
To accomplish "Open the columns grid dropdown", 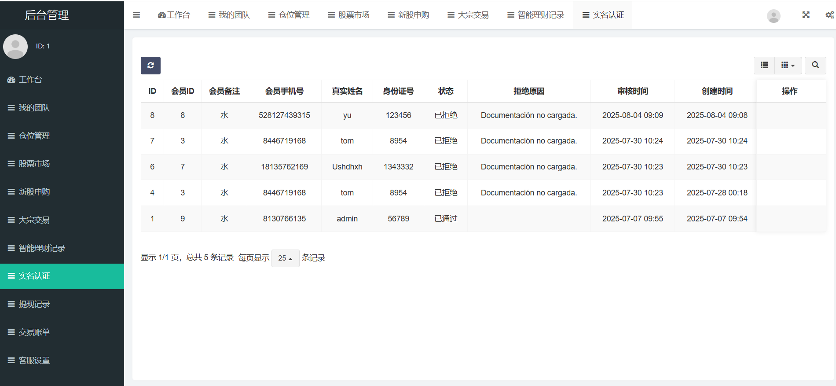I will point(788,65).
